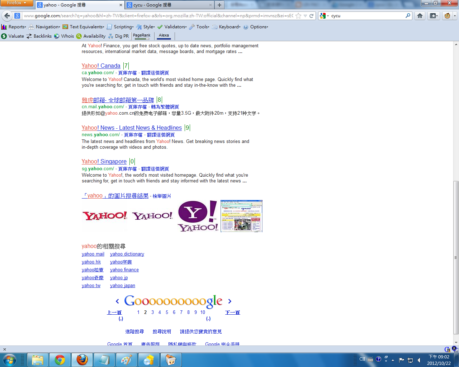Screen dimensions: 459x367
Task: Open the yahoo dictionary related search
Action: point(127,254)
